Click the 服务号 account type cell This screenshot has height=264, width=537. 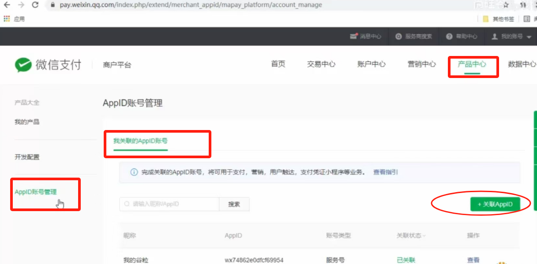[335, 260]
